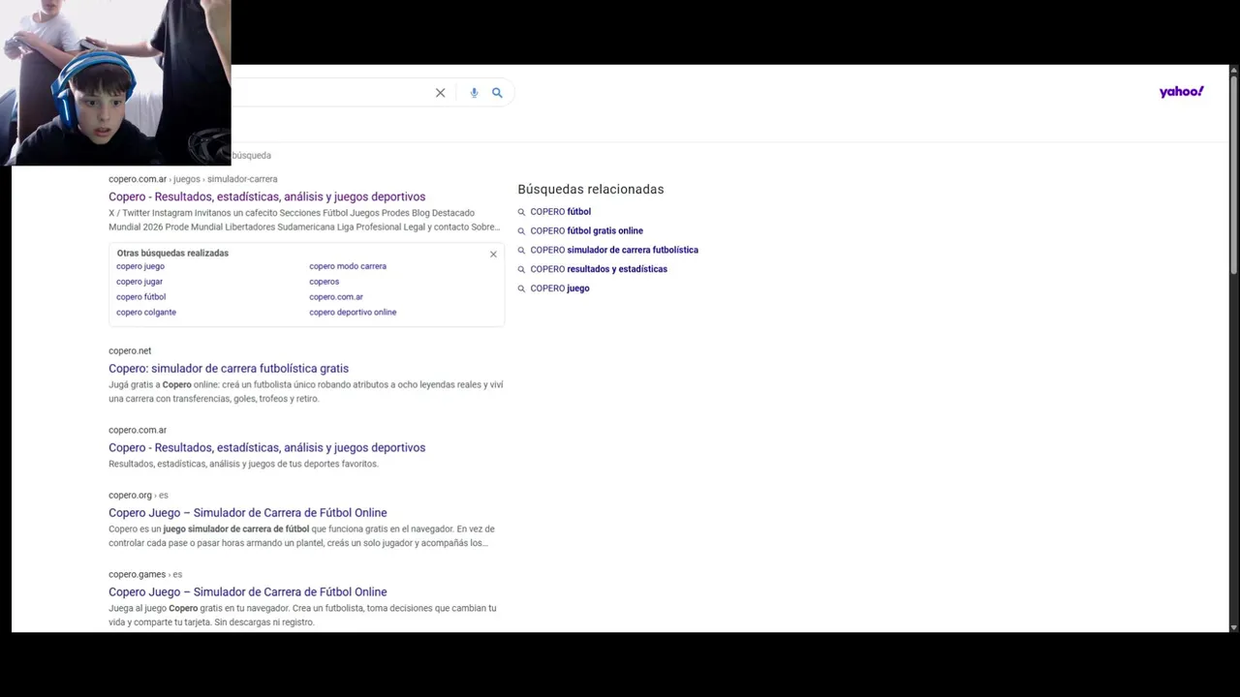Open the result title under the plain copero.com.ar address
Screen dimensions: 1240x697
click(266, 448)
